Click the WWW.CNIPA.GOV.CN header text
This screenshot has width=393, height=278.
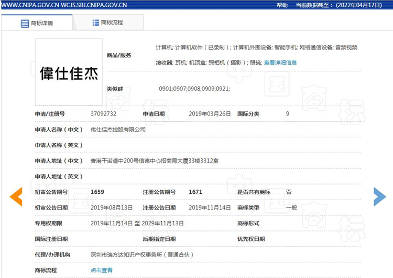[30, 5]
